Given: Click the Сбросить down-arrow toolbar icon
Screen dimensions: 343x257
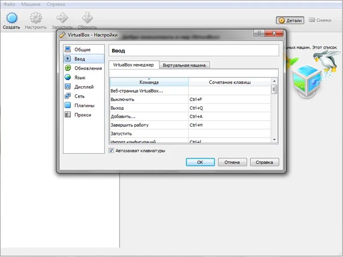Looking at the screenshot, I should (87, 18).
